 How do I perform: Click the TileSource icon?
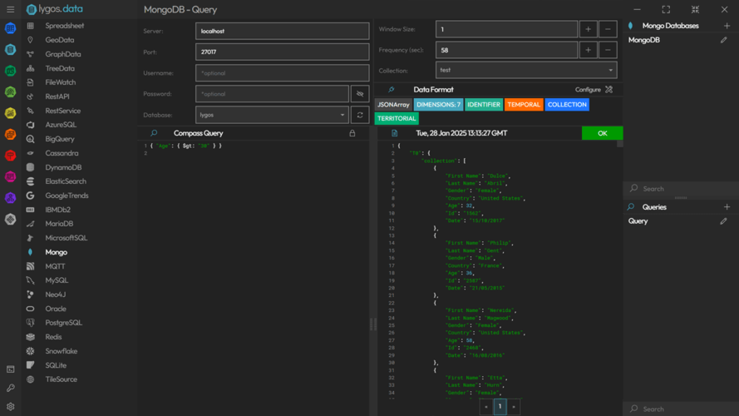(x=30, y=379)
